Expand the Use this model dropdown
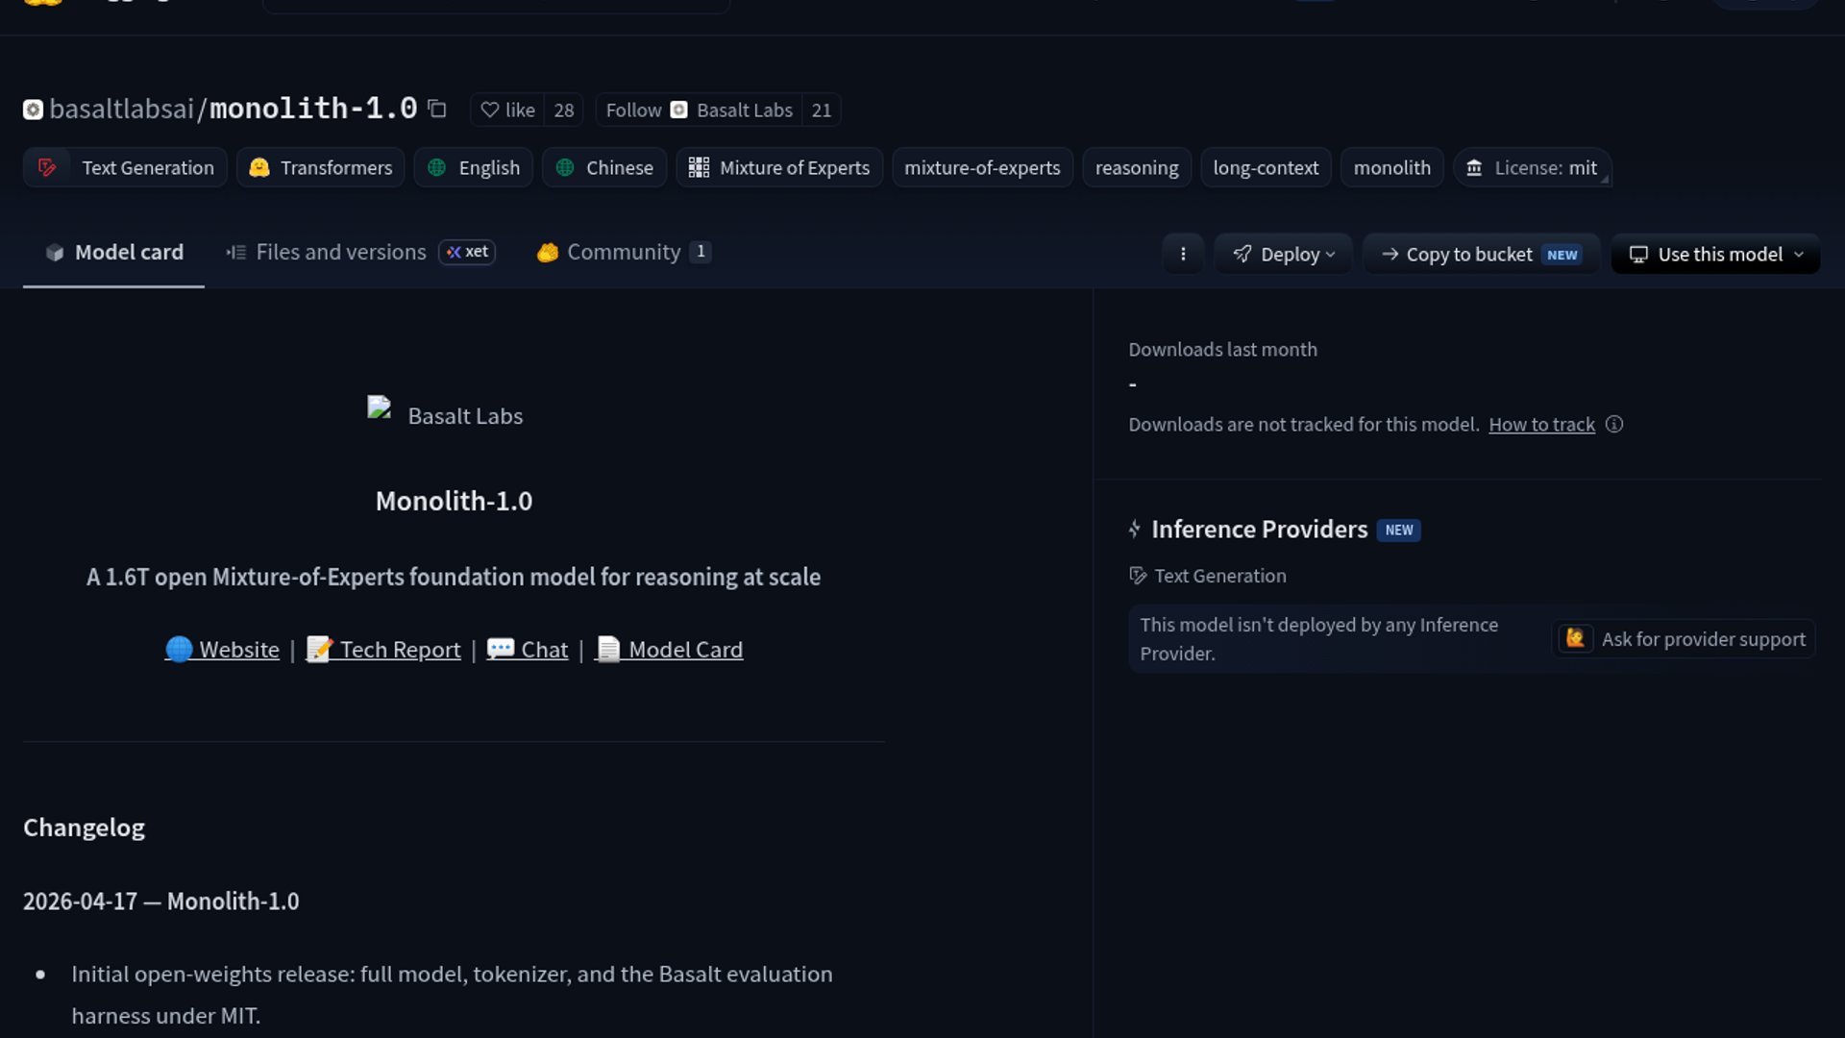Screen dimensions: 1845x1038 coord(1715,254)
